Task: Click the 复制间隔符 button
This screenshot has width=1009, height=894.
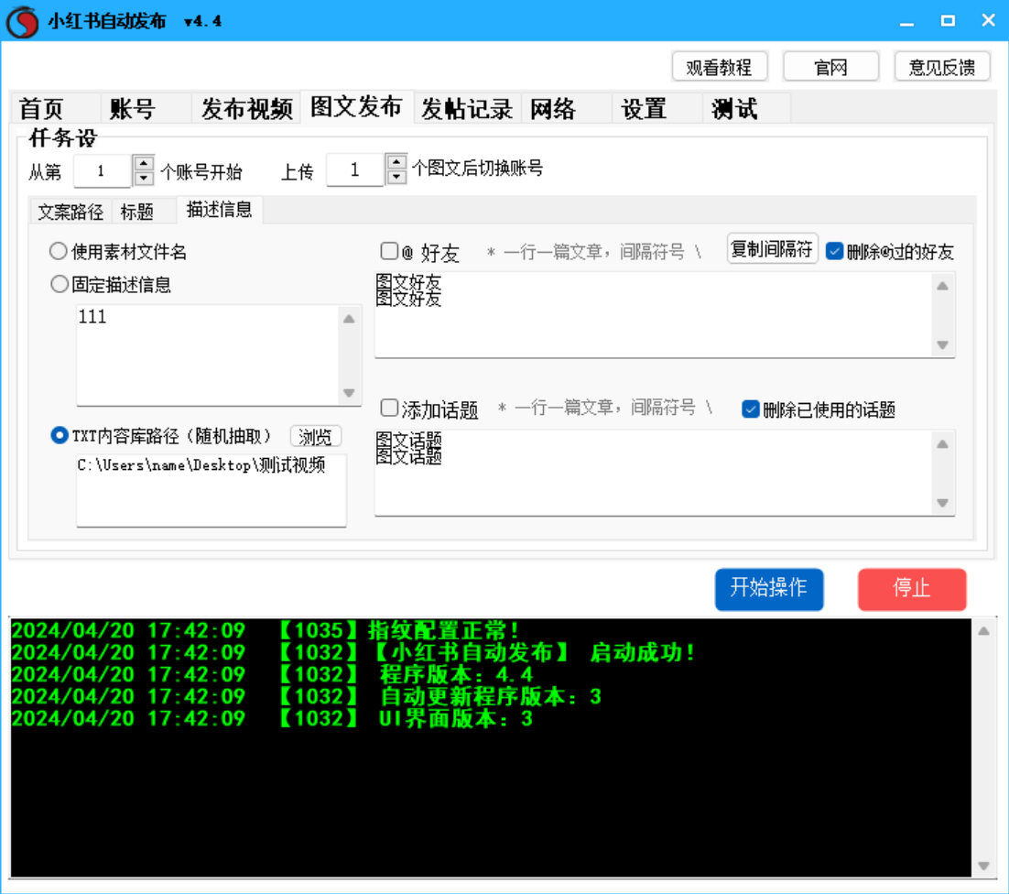Action: pos(772,248)
